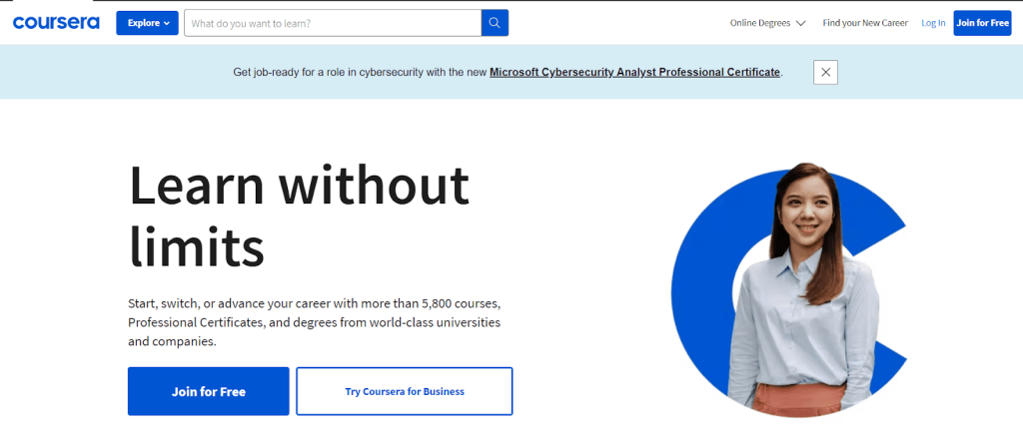Image resolution: width=1023 pixels, height=427 pixels.
Task: Expand the Online Degrees menu
Action: click(x=768, y=23)
